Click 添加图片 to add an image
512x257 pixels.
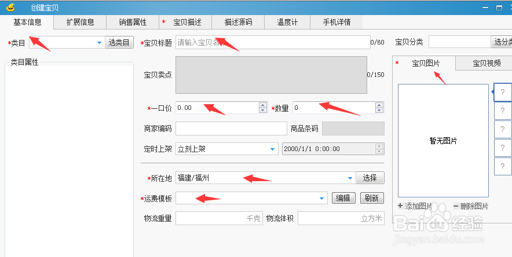point(415,206)
